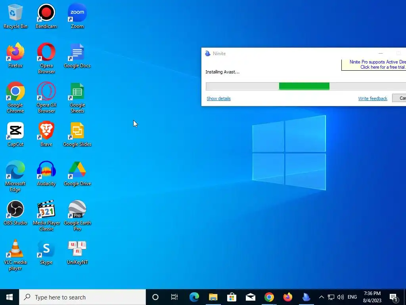
Task: Switch to Ninite taskbar button
Action: click(x=306, y=297)
